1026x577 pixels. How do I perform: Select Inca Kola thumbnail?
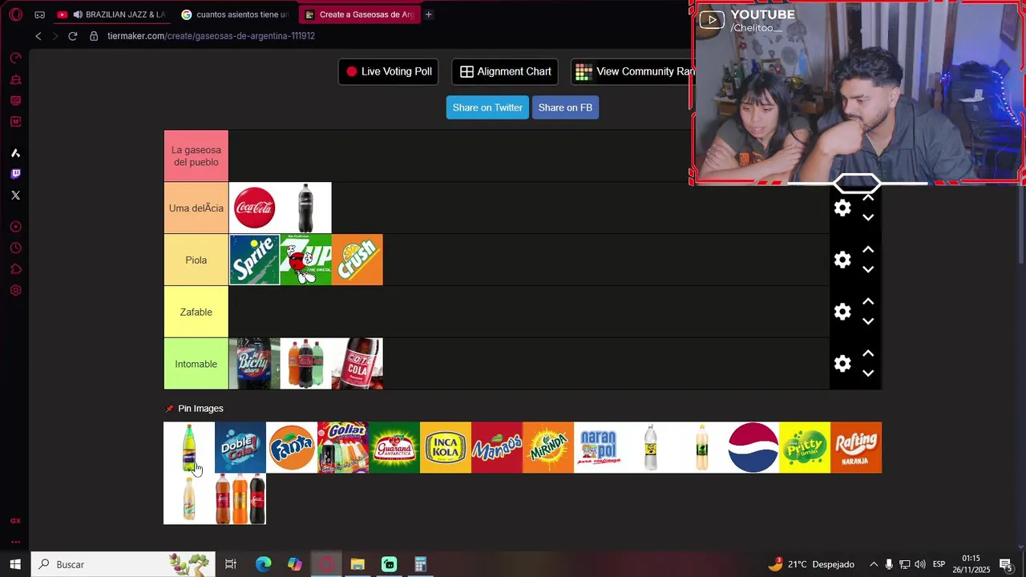point(446,448)
